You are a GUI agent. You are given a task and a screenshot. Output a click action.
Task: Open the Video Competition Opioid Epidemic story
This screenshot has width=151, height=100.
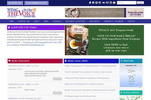pos(91,66)
